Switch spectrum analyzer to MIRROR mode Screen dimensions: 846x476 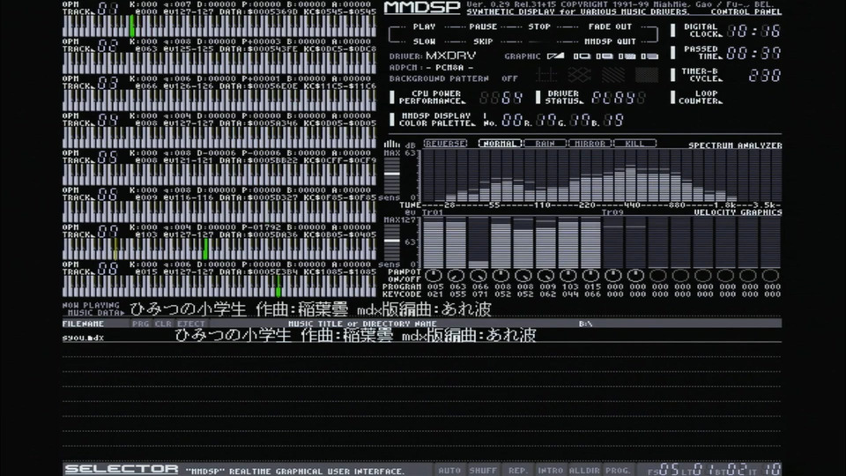590,144
